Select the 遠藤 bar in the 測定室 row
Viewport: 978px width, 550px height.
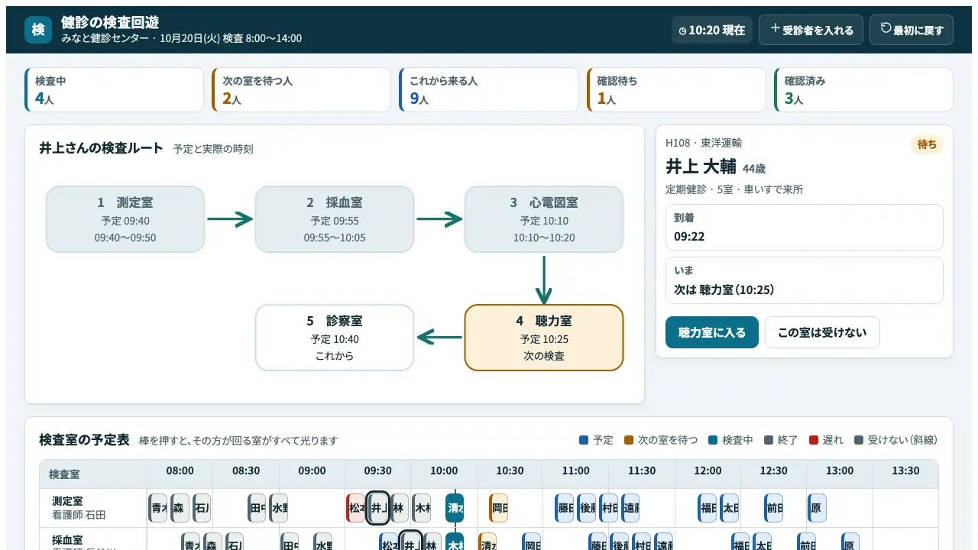coord(630,508)
